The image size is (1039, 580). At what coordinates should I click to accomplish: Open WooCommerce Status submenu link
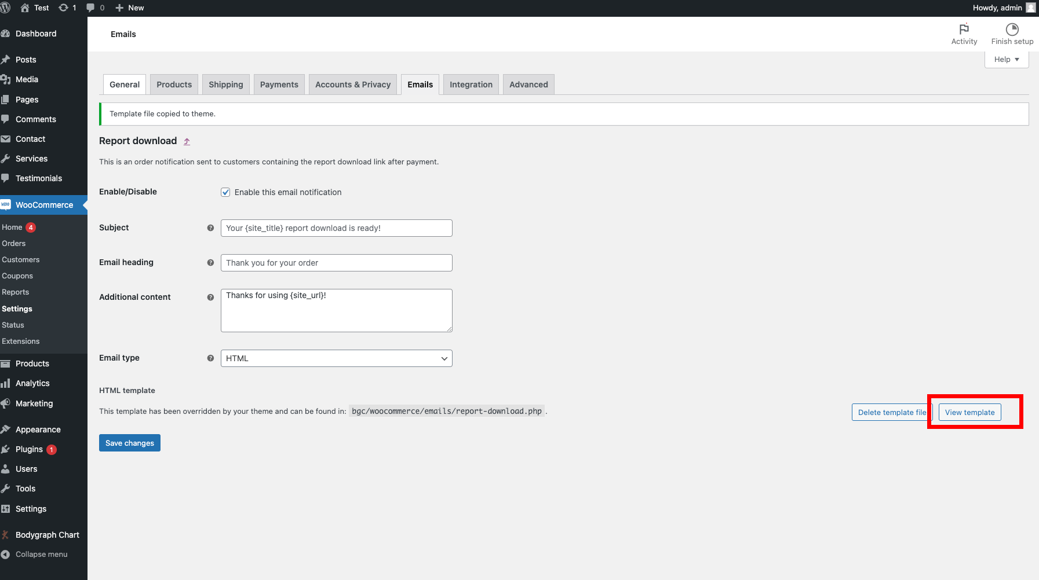point(13,325)
